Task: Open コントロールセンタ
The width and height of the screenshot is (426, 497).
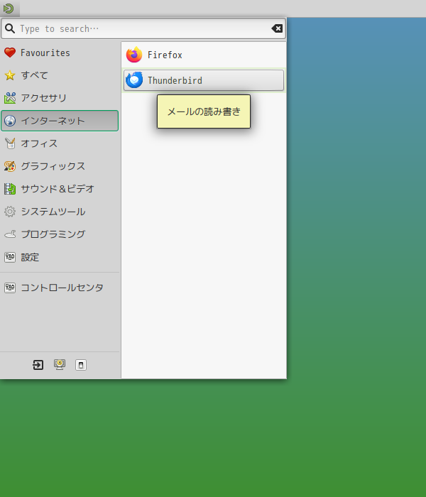Action: 60,288
